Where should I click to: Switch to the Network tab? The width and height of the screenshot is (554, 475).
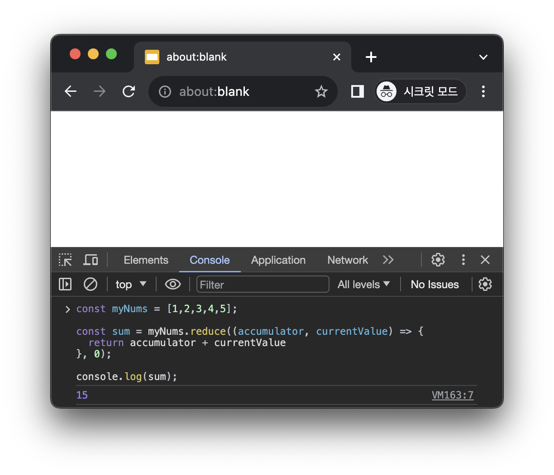tap(348, 260)
